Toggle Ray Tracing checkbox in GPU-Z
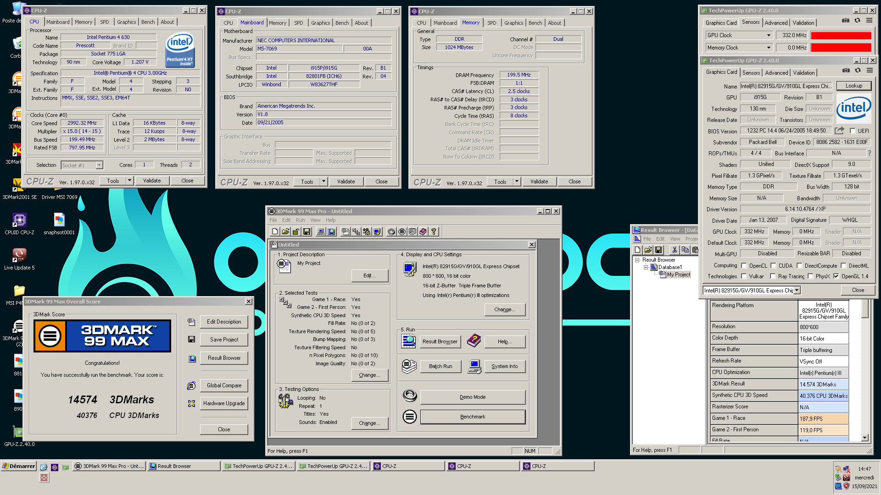This screenshot has height=495, width=881. pos(773,276)
